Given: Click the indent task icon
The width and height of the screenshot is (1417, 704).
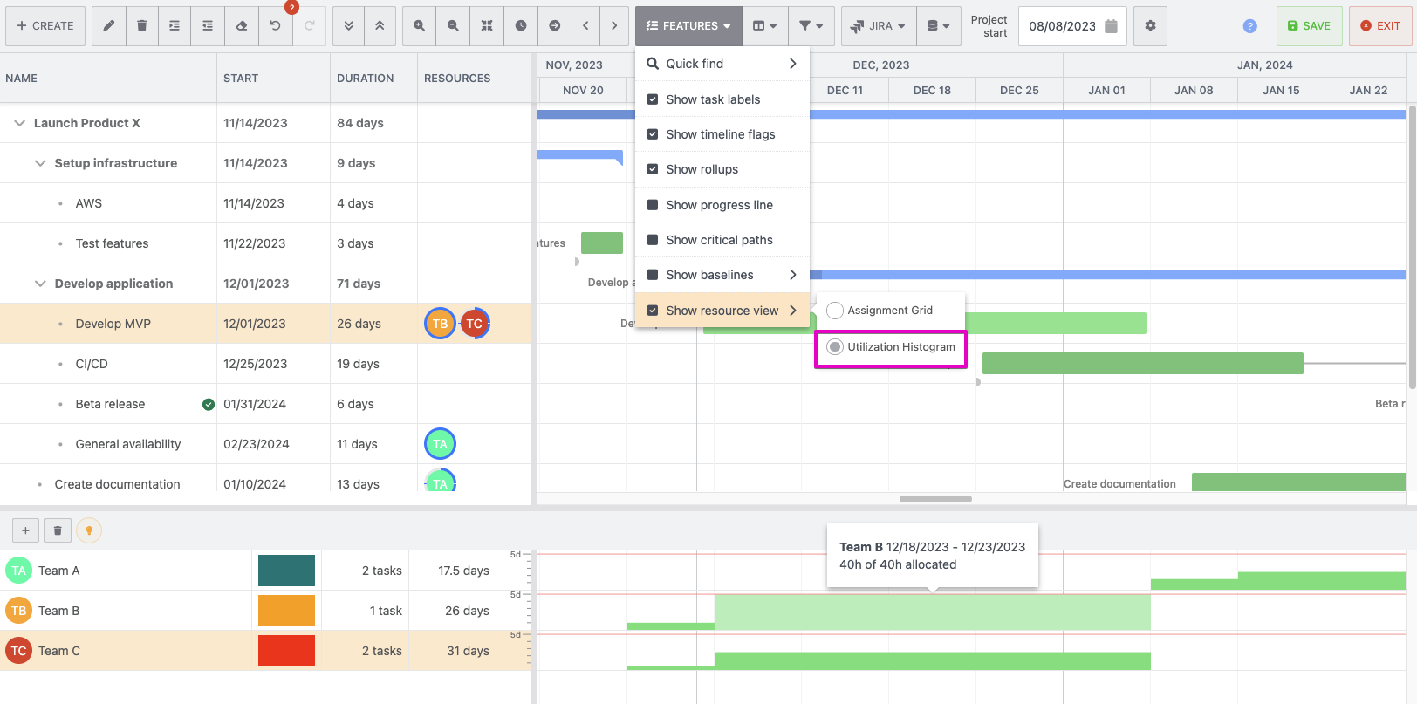Looking at the screenshot, I should pos(175,26).
